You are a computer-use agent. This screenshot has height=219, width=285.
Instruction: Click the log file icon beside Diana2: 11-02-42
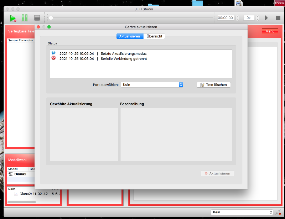pyautogui.click(x=16, y=194)
